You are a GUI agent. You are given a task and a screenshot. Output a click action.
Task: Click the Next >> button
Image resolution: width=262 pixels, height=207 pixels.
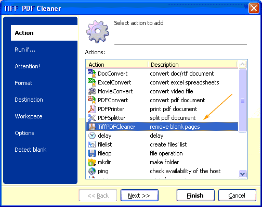(x=139, y=196)
